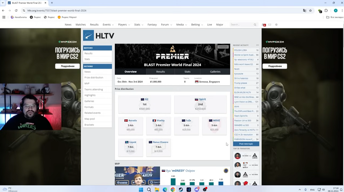Expand the Events dropdown menu

108,25
